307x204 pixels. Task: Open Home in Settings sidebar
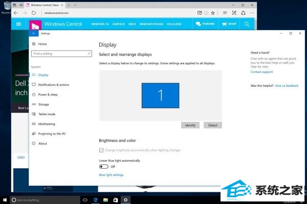42,44
